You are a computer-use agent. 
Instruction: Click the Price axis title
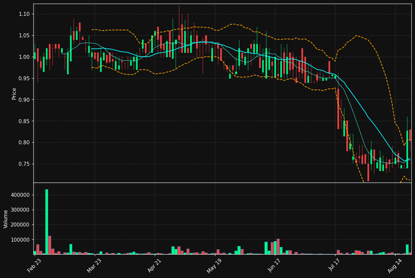click(x=14, y=94)
